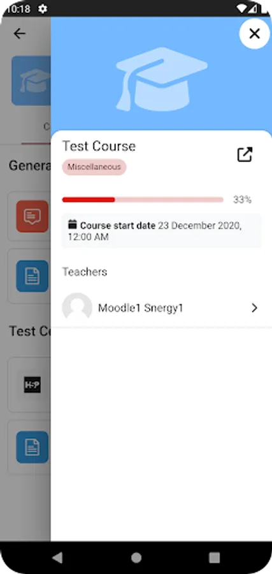Click the 33% course progress bar
The image size is (272, 574).
143,200
